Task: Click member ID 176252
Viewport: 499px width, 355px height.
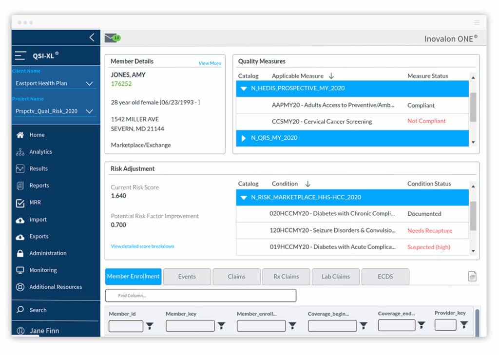Action: coord(121,84)
